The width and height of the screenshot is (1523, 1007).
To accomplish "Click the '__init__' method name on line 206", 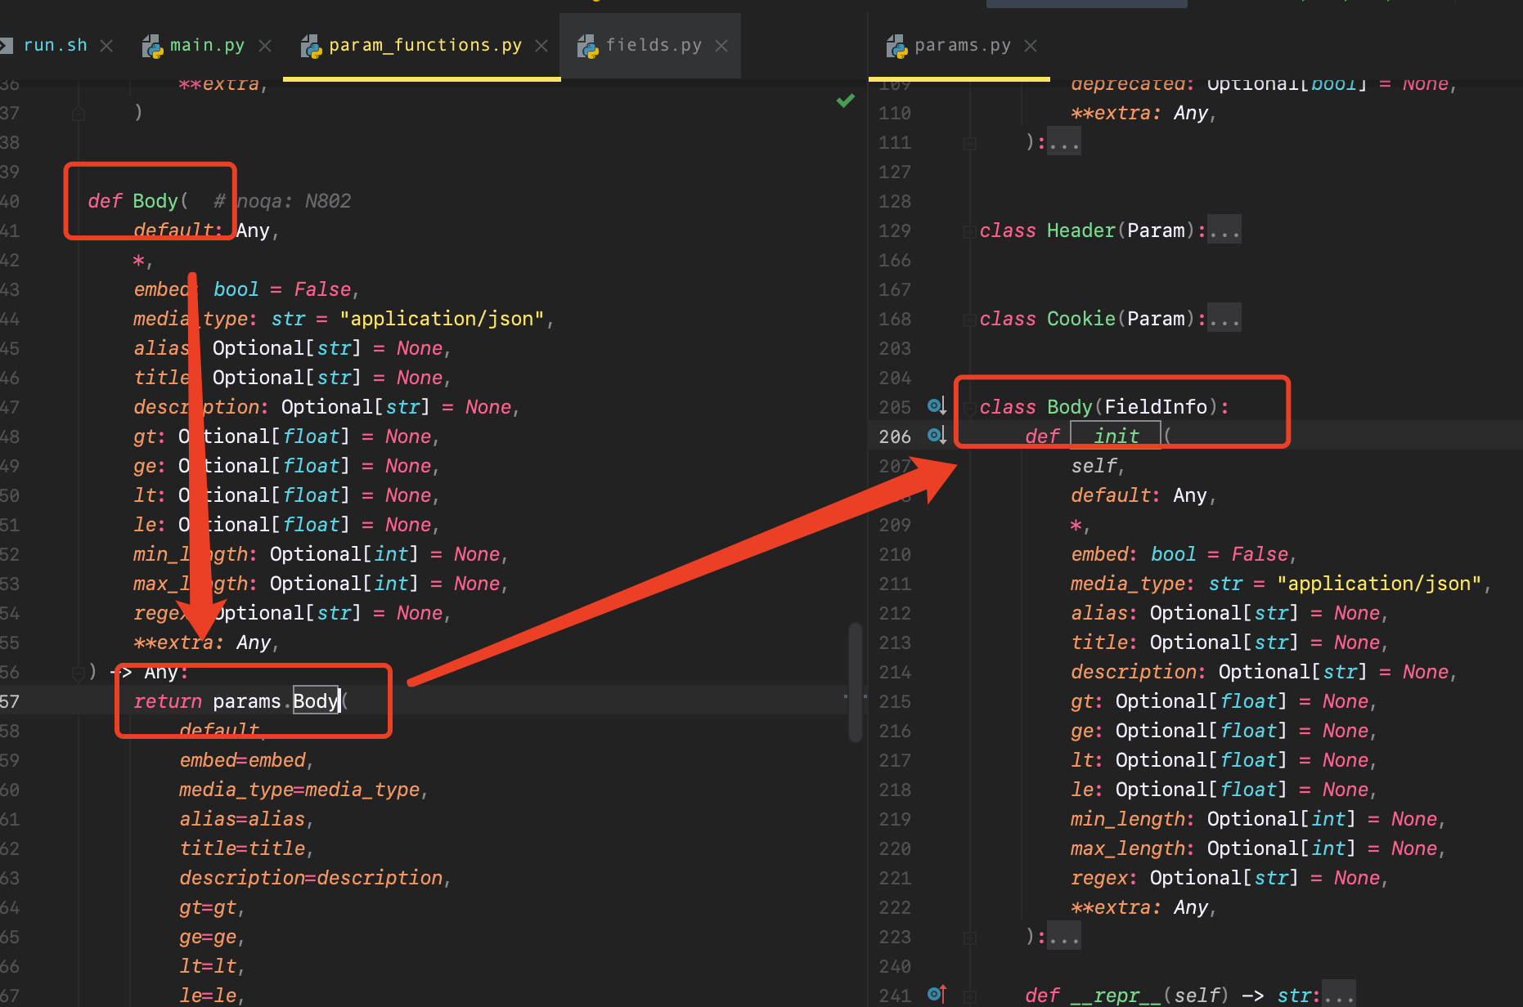I will 1116,436.
